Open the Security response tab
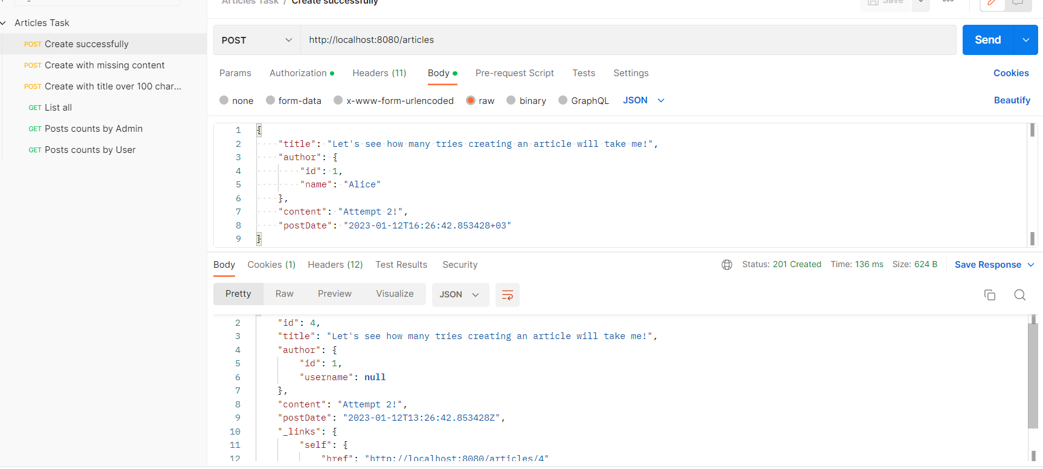The image size is (1043, 469). [x=460, y=265]
